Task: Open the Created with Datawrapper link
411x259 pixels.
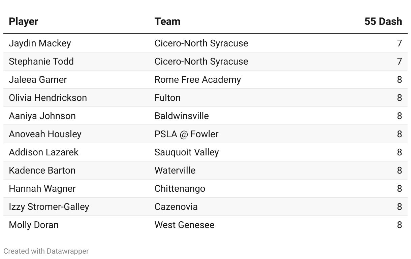Action: click(46, 251)
